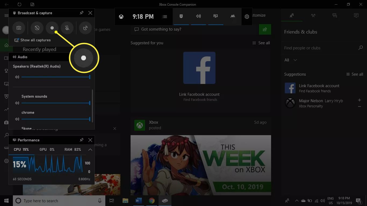
Task: Click Windows Start button
Action: tap(6, 201)
